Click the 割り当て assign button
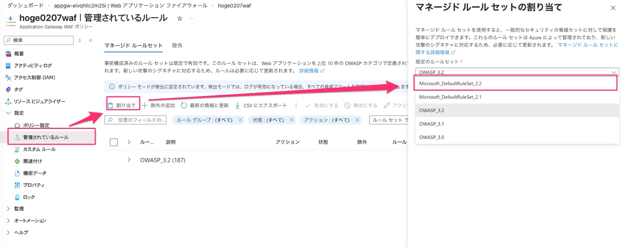The height and width of the screenshot is (247, 623). tap(122, 105)
